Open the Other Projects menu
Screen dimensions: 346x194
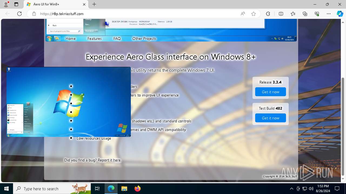[144, 39]
